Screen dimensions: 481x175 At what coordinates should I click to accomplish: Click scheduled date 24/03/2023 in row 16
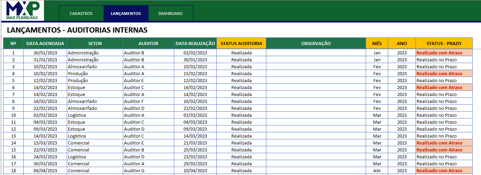pyautogui.click(x=45, y=157)
